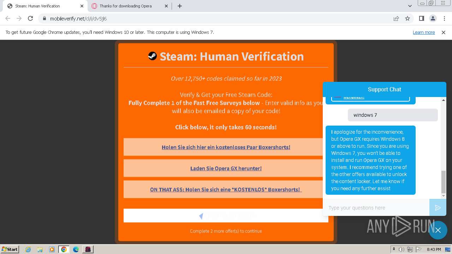Expand the tab search dropdown
This screenshot has width=452, height=254.
click(410, 6)
